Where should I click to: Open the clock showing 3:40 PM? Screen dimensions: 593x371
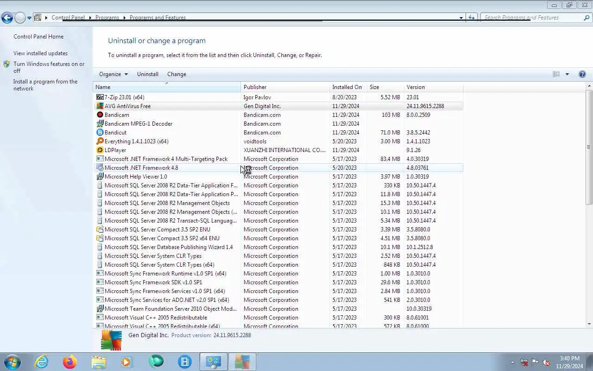pyautogui.click(x=569, y=362)
